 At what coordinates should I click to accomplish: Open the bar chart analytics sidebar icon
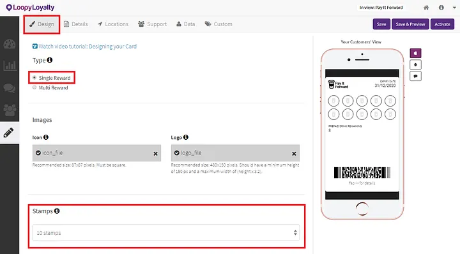[10, 65]
